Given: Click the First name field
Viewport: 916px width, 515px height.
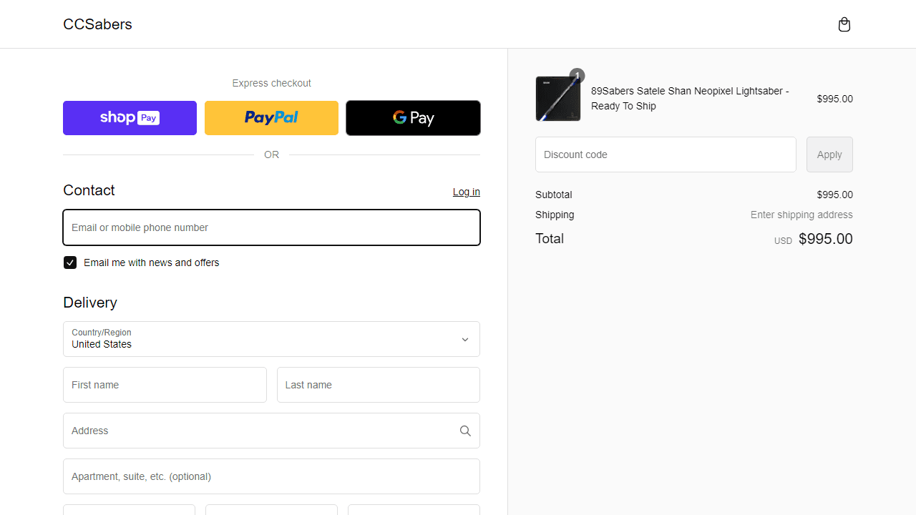Looking at the screenshot, I should (165, 385).
